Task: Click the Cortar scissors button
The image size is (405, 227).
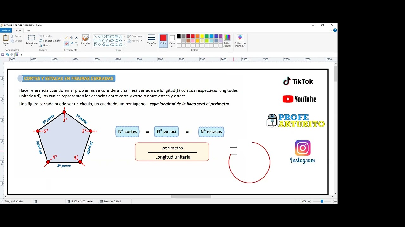Action: pyautogui.click(x=16, y=36)
